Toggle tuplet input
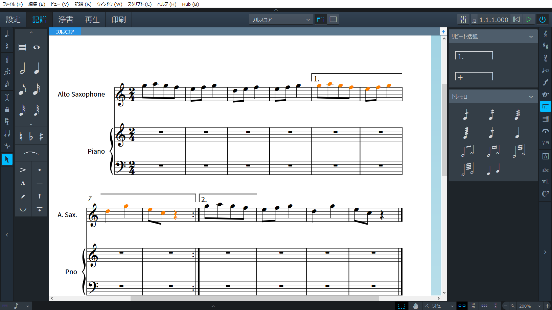This screenshot has height=310, width=552. pos(7,72)
